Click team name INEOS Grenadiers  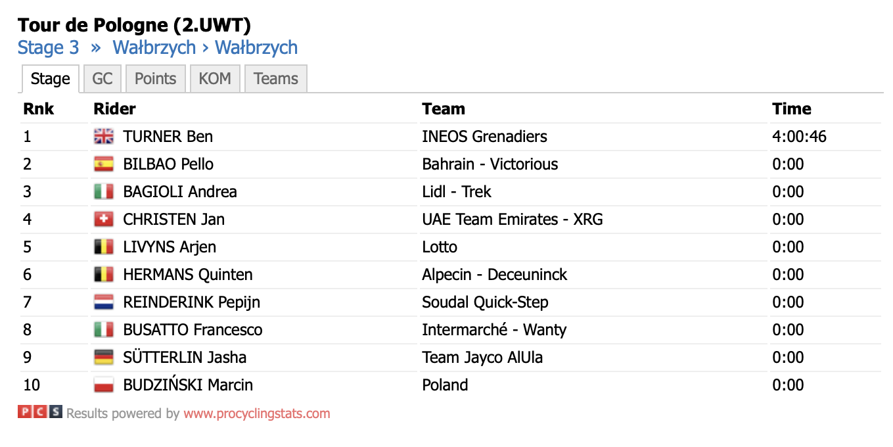(485, 137)
